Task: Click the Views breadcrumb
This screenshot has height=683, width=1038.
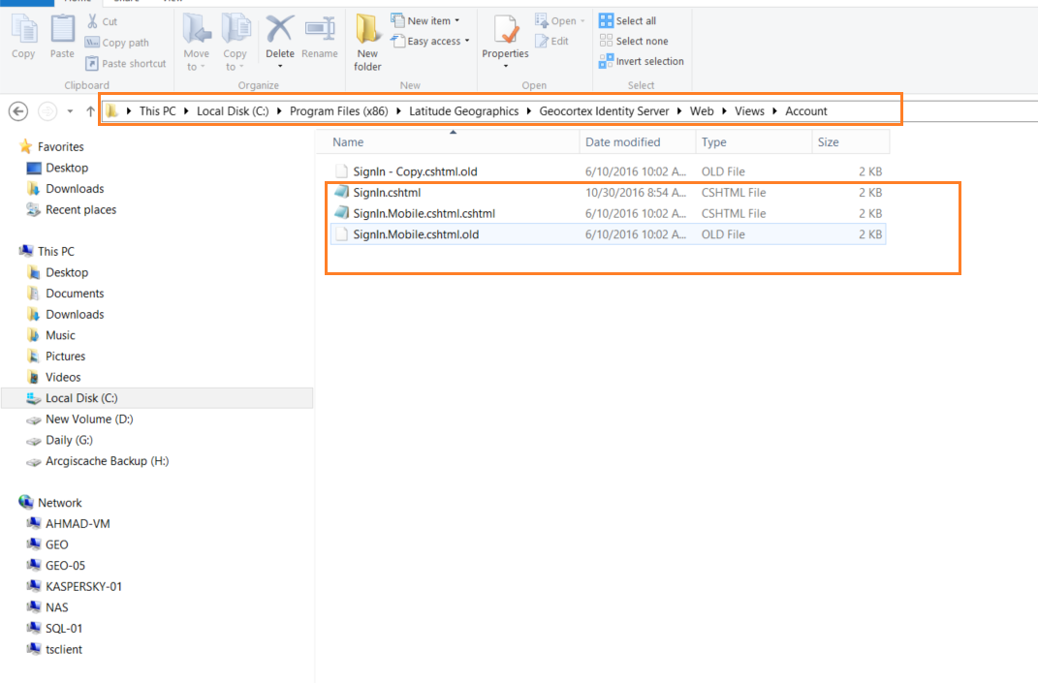Action: [749, 111]
